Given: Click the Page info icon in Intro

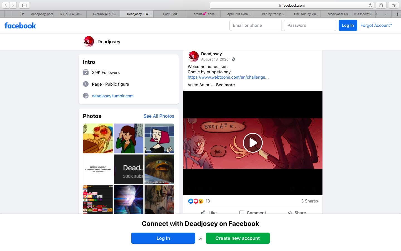Looking at the screenshot, I should coord(86,84).
